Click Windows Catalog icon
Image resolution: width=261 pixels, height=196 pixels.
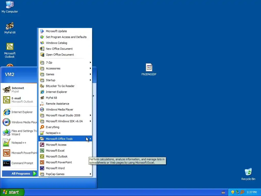42,43
